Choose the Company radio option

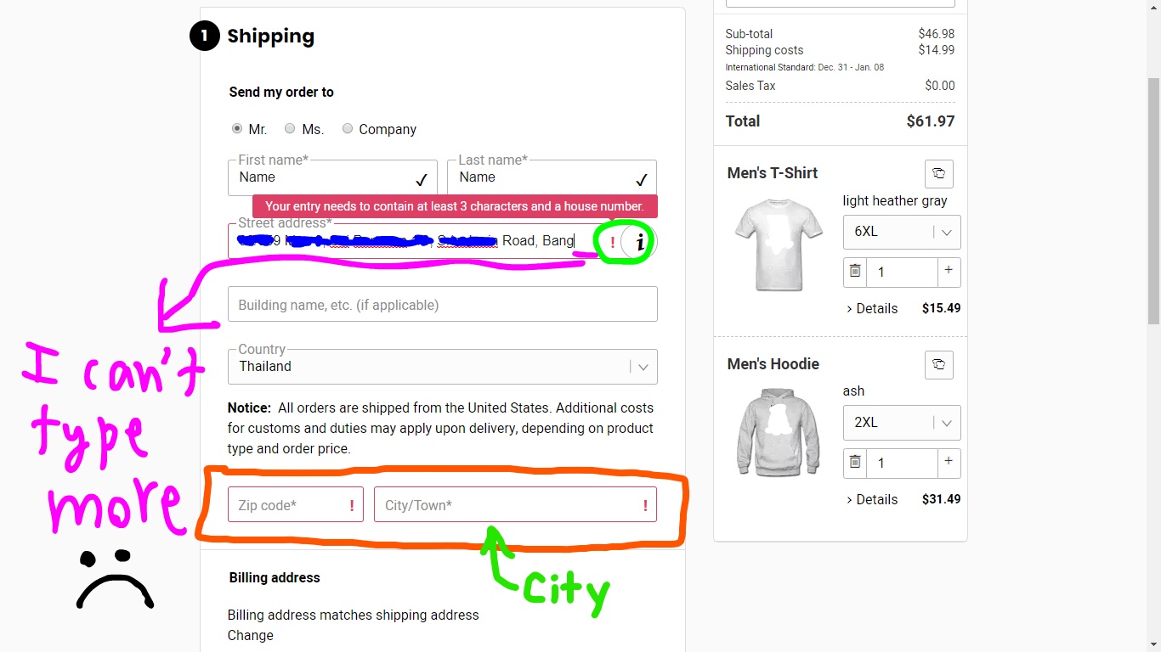coord(348,129)
